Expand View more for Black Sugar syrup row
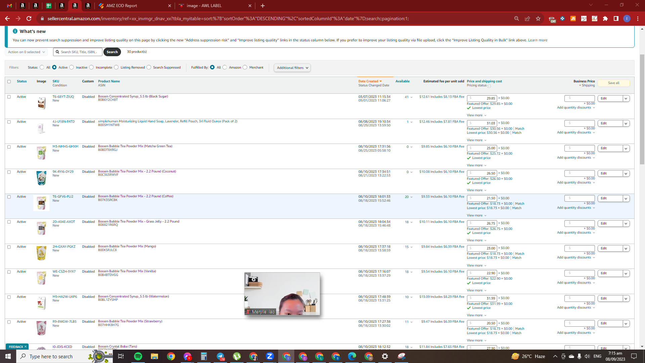 477,115
